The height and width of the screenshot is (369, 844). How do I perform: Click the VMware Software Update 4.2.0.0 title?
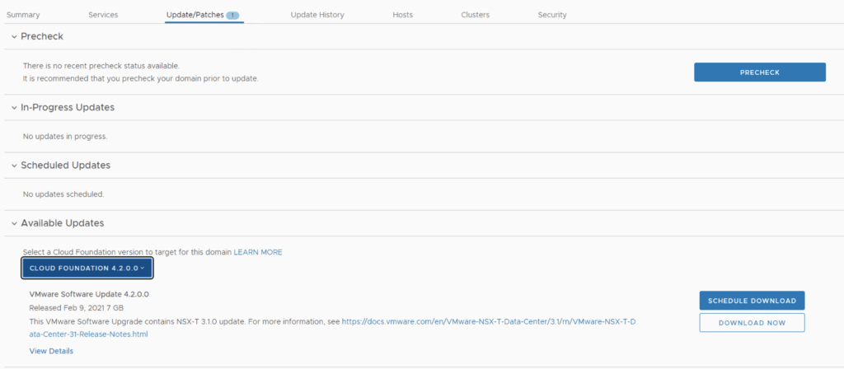[x=89, y=294]
